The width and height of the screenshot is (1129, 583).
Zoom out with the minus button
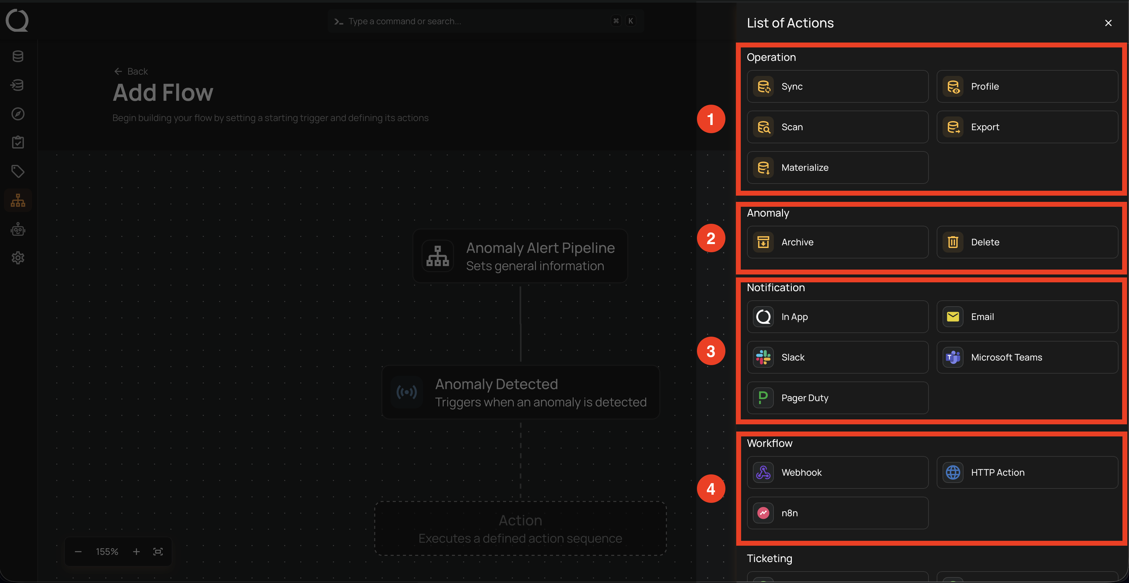tap(78, 552)
